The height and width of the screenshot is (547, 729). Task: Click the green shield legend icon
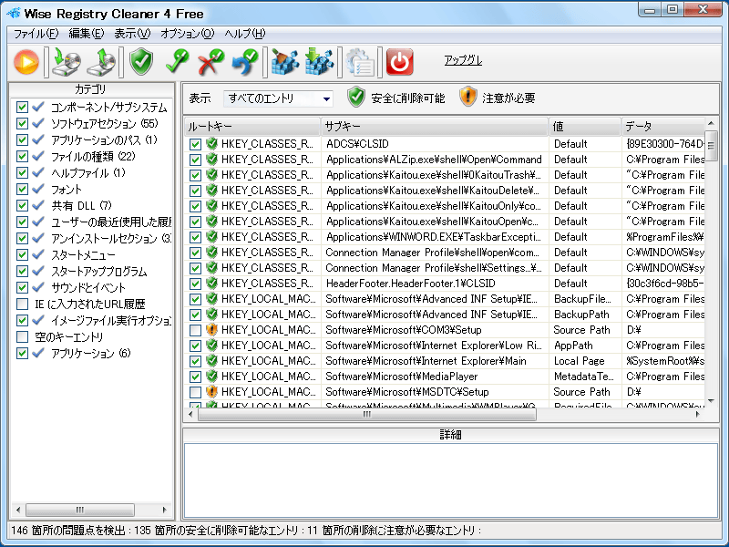click(x=356, y=97)
